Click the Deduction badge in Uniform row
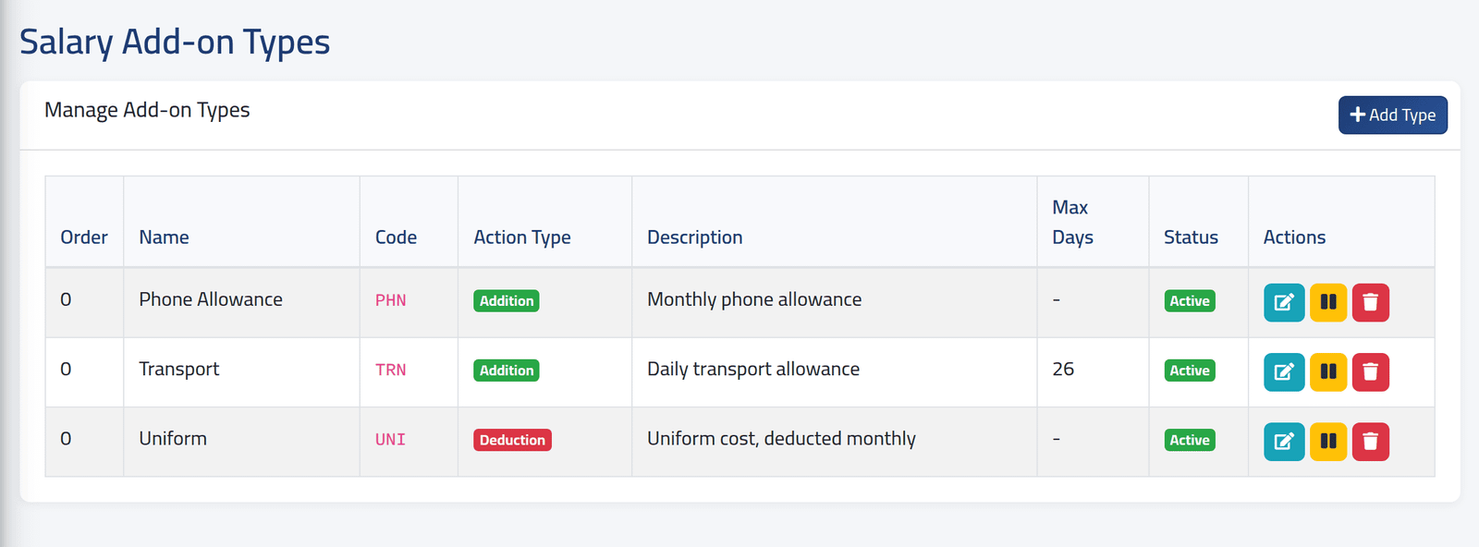1479x547 pixels. 512,440
